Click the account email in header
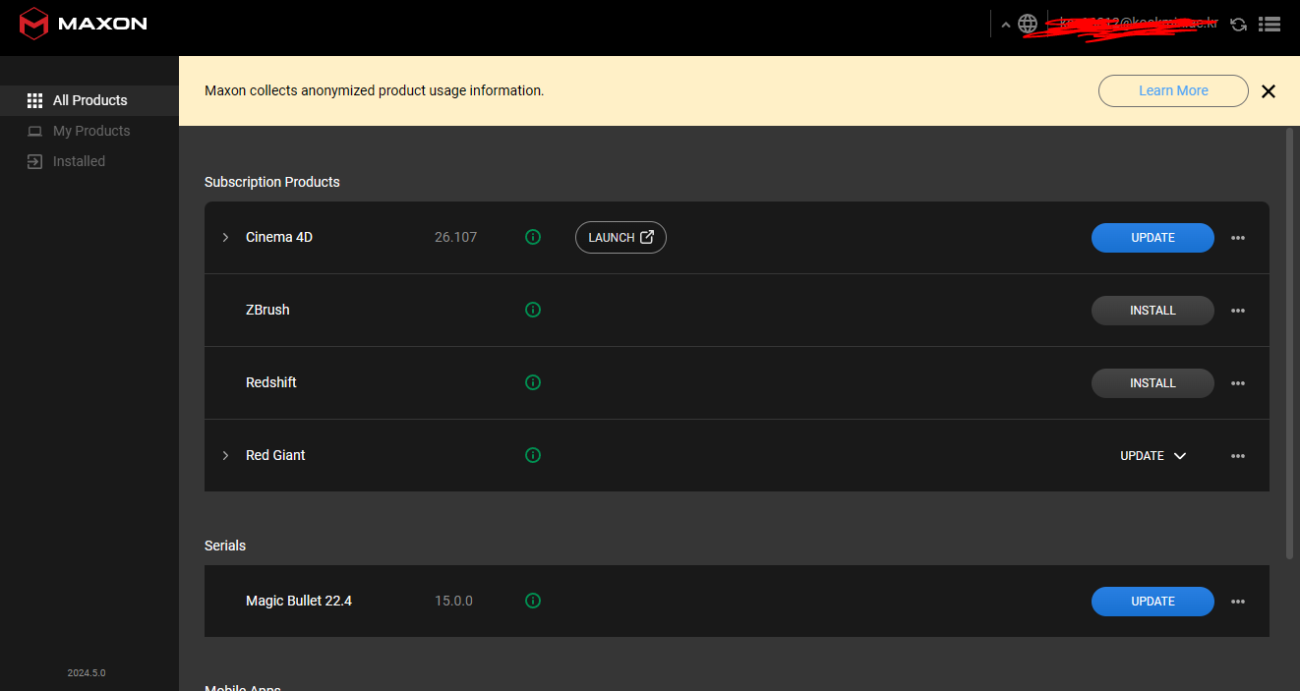The image size is (1300, 691). [1137, 24]
